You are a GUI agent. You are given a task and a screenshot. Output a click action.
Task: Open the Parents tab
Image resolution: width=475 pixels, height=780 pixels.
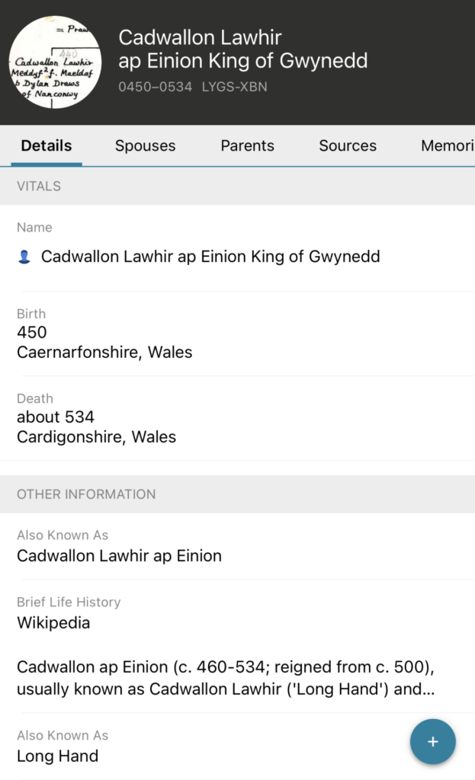coord(247,145)
